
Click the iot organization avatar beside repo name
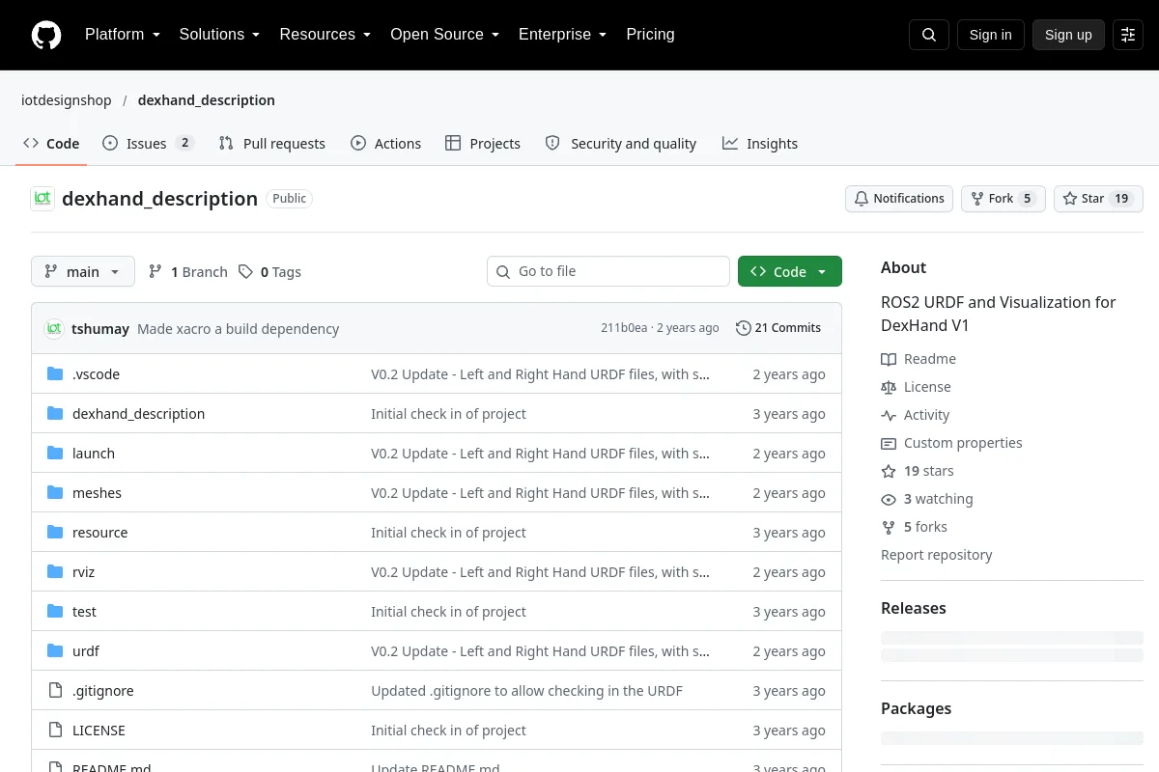pos(42,199)
